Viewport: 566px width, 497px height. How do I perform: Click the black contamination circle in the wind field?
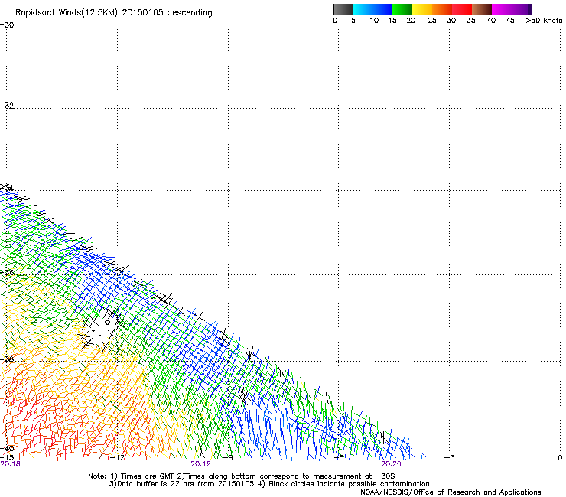[108, 323]
